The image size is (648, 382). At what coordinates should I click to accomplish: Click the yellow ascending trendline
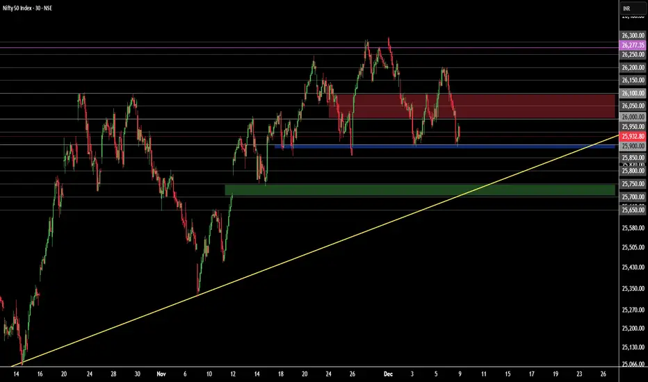click(314, 250)
